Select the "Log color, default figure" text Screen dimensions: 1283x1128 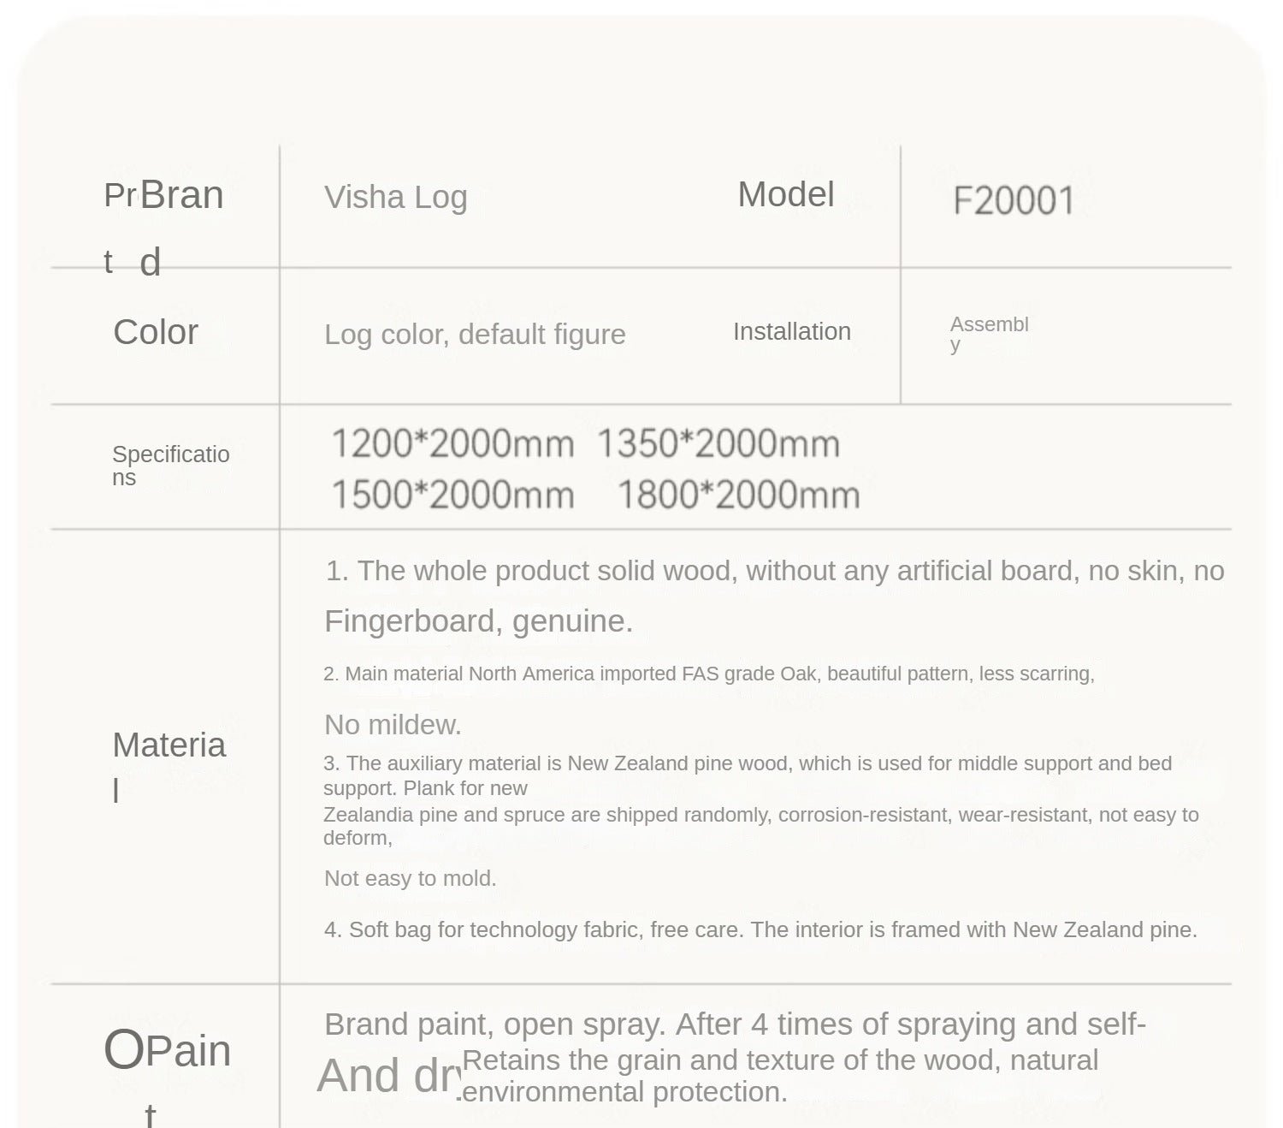click(475, 335)
